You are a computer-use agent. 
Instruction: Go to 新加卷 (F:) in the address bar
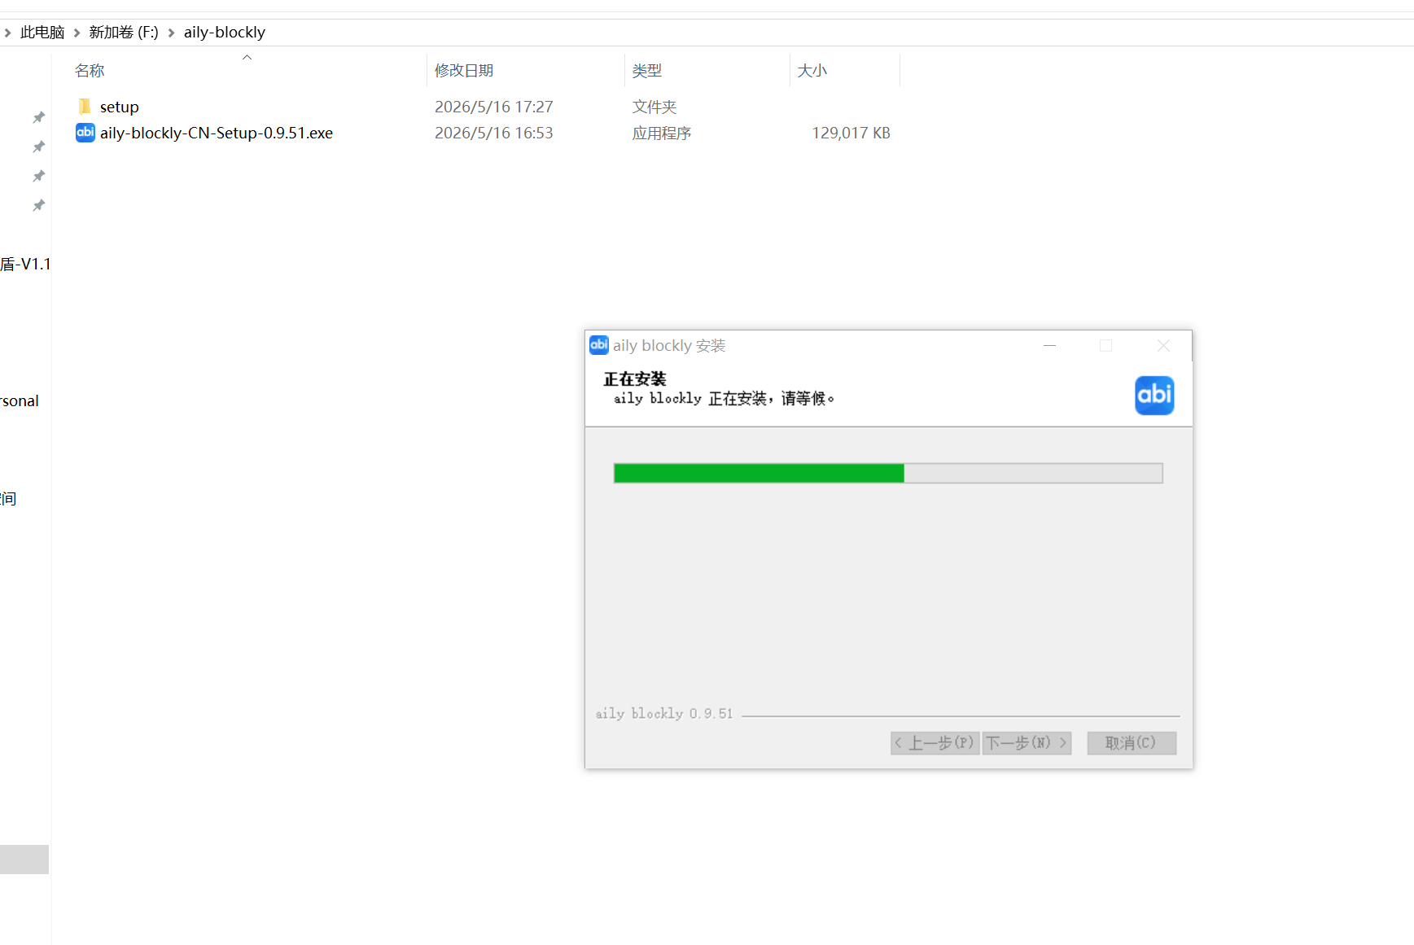124,33
